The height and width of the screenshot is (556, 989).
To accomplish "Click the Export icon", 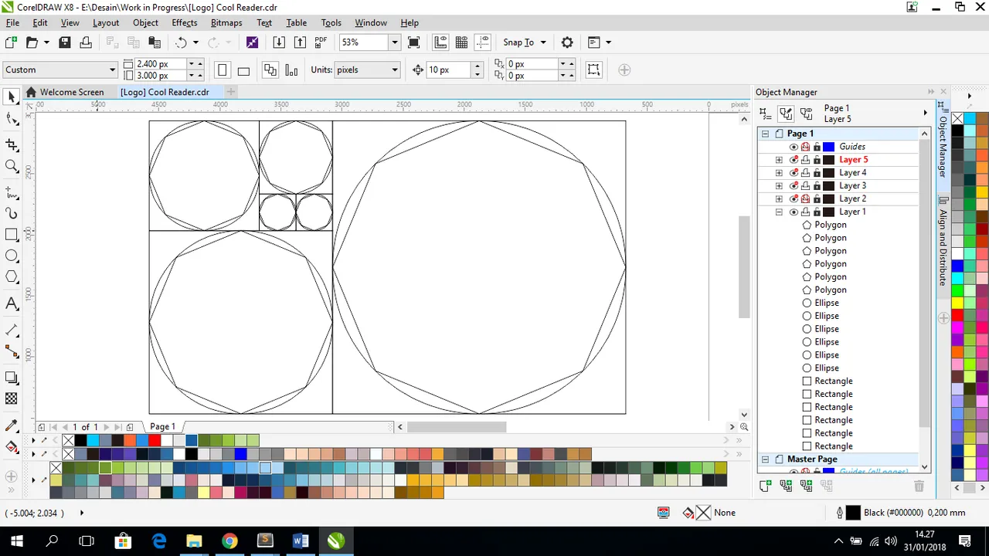I will point(300,42).
